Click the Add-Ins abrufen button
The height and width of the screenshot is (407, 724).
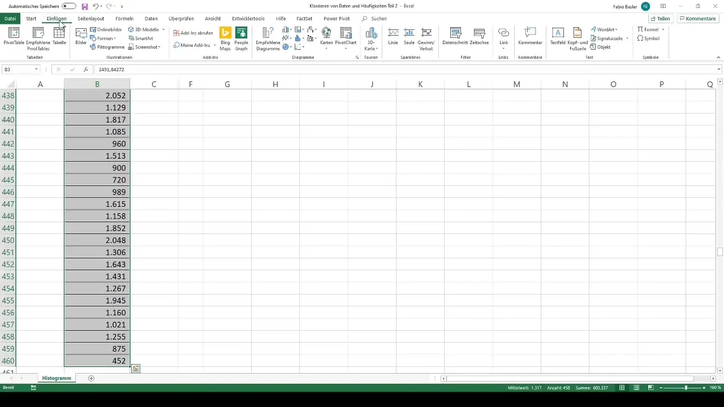point(193,33)
